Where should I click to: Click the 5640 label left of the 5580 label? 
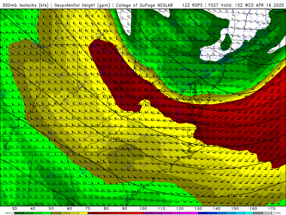(x=115, y=139)
